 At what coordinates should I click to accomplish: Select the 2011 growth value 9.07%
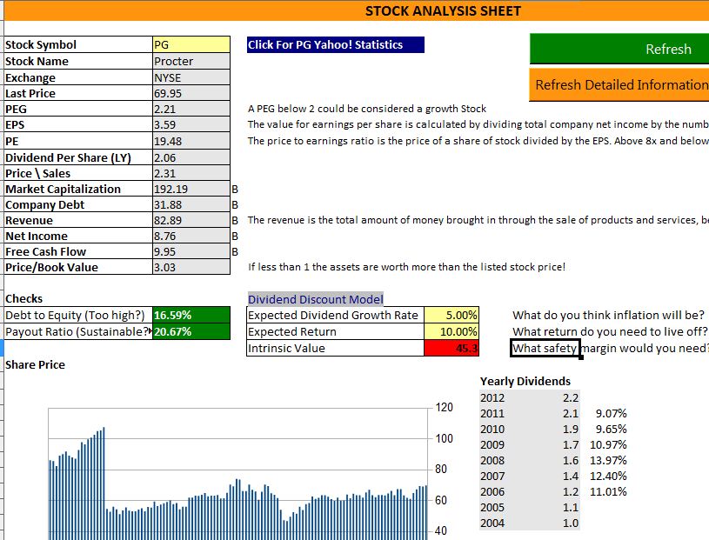[611, 413]
